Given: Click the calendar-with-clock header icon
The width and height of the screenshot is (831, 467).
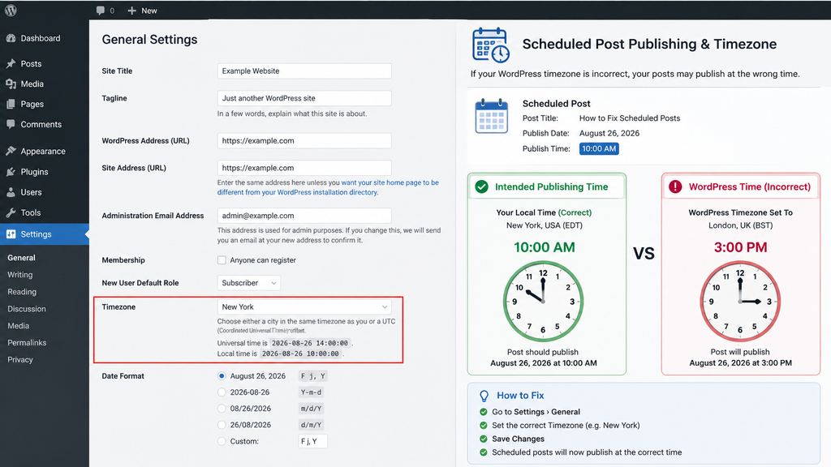Looking at the screenshot, I should [x=491, y=45].
